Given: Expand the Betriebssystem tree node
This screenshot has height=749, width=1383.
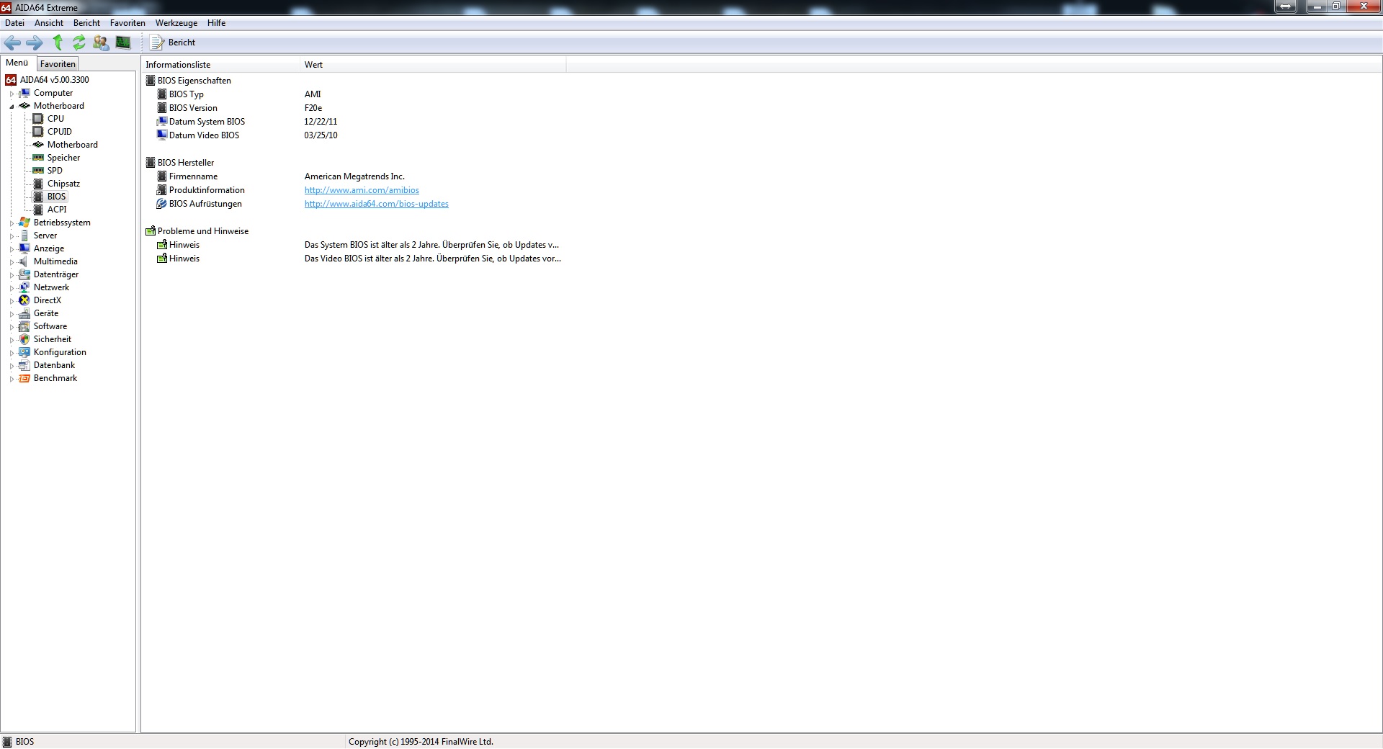Looking at the screenshot, I should point(12,223).
